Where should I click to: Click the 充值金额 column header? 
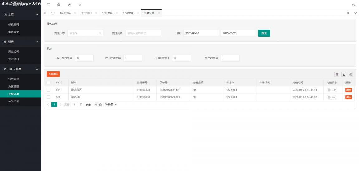[198, 83]
